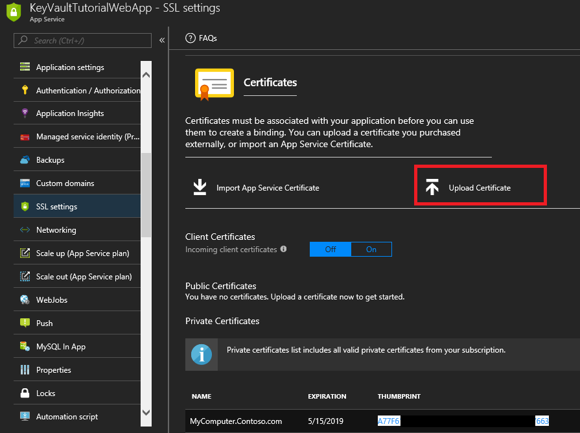
Task: Set incoming client certificates to Off
Action: (331, 250)
